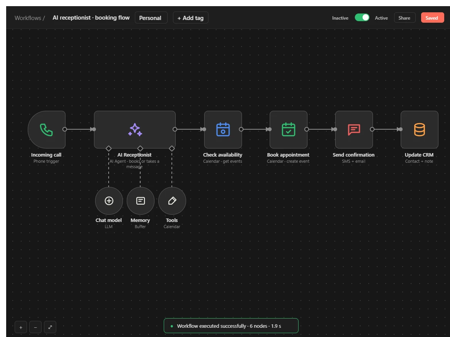Click the diamond connector above Tools
The height and width of the screenshot is (337, 450).
click(171, 148)
